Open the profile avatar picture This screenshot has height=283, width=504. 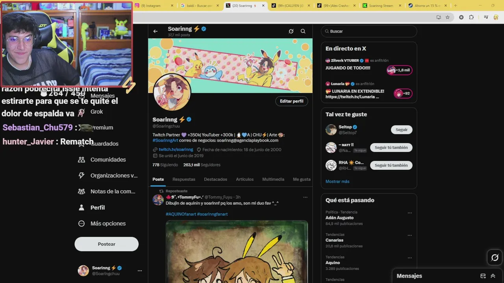172,92
